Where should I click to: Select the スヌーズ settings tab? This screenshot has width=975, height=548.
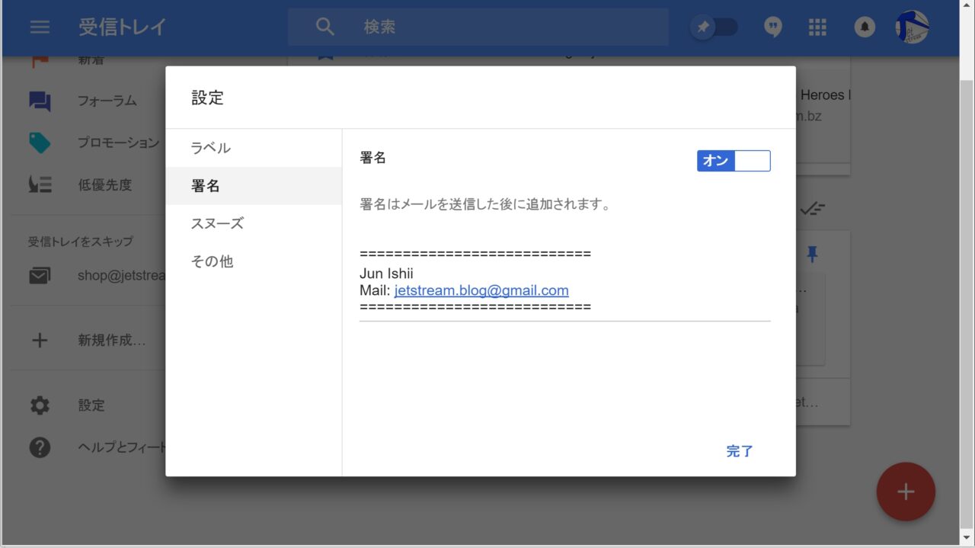coord(217,223)
